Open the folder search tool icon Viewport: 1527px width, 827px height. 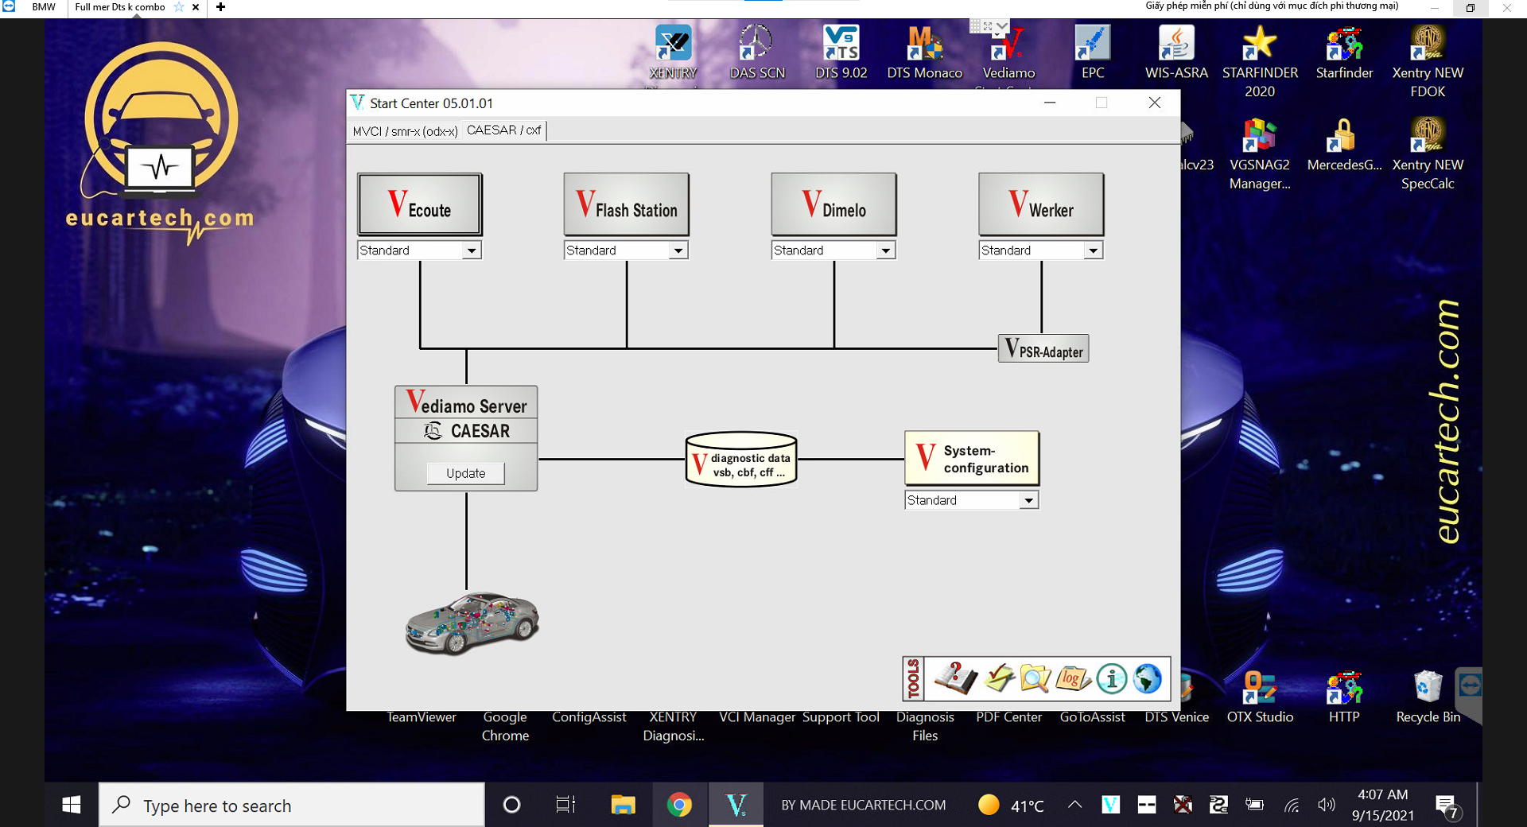pyautogui.click(x=1035, y=678)
